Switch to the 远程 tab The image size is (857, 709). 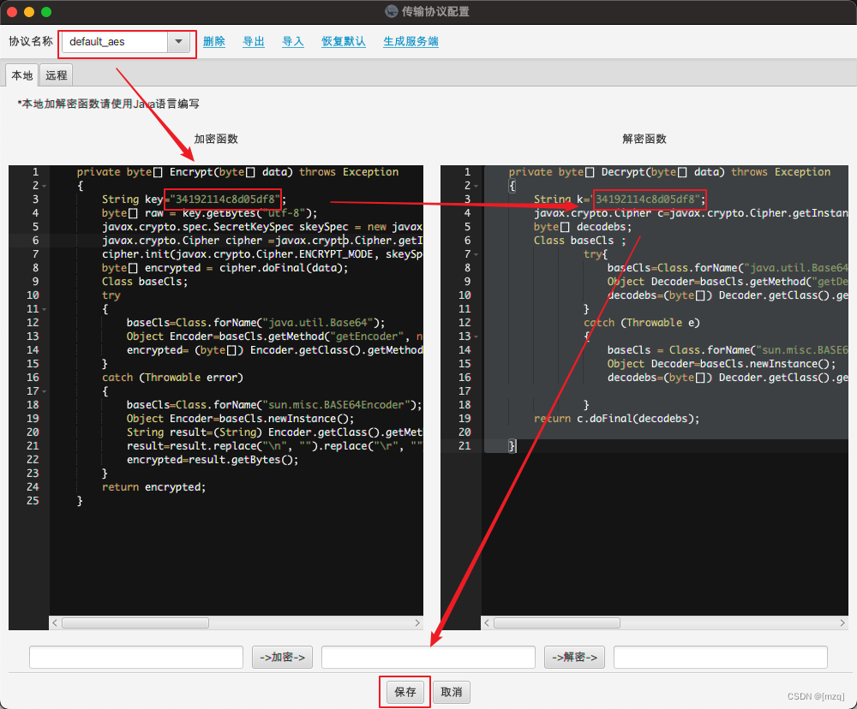[x=55, y=74]
